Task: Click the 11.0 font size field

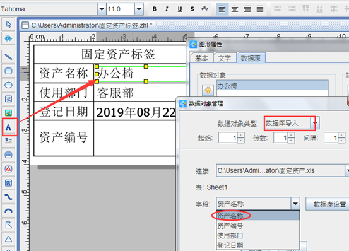Action: (x=121, y=9)
